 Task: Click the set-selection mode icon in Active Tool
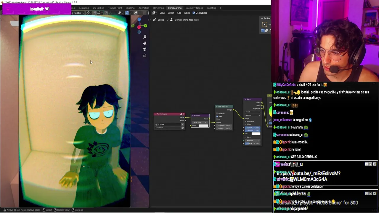click(x=263, y=30)
